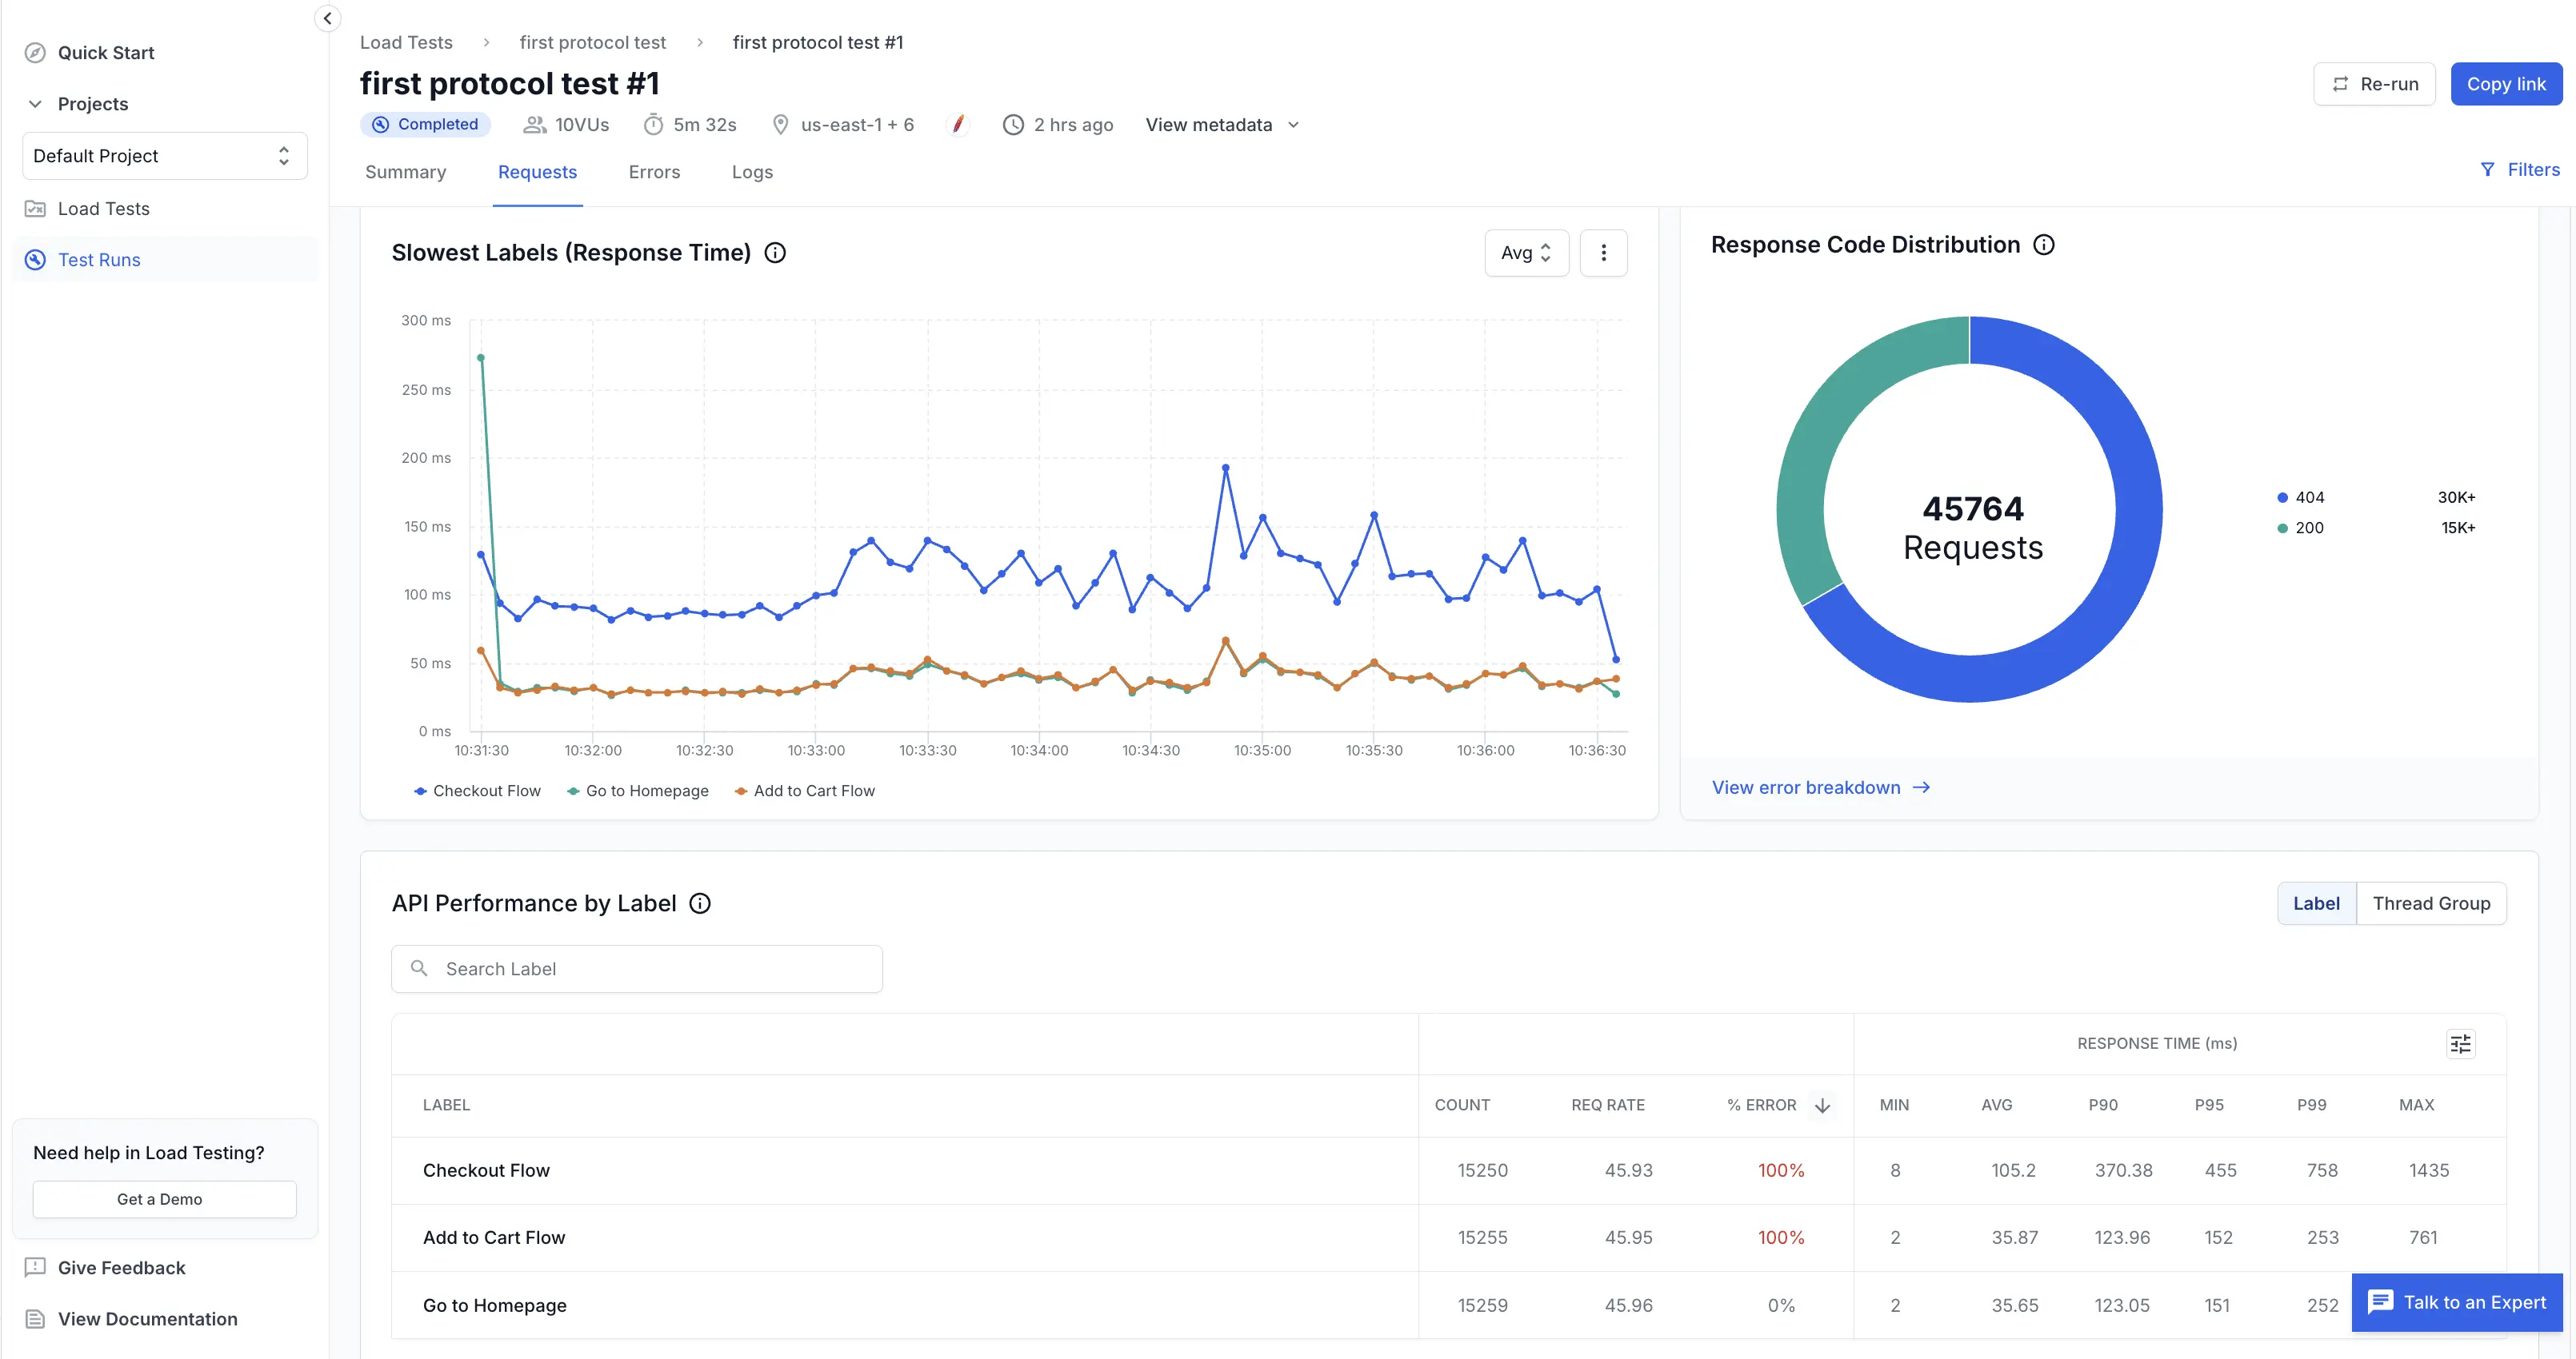The image size is (2576, 1359).
Task: Open the Slowest Labels kebab menu
Action: pyautogui.click(x=1603, y=253)
